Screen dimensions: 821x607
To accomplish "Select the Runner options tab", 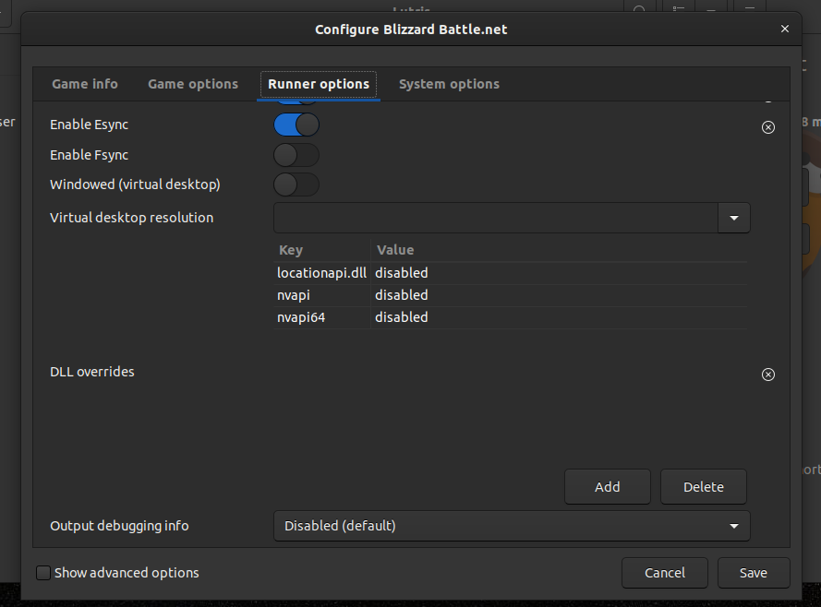I will (319, 84).
